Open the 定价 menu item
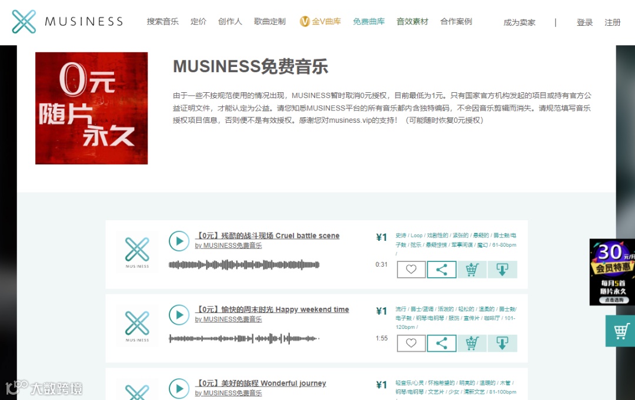 (x=198, y=21)
